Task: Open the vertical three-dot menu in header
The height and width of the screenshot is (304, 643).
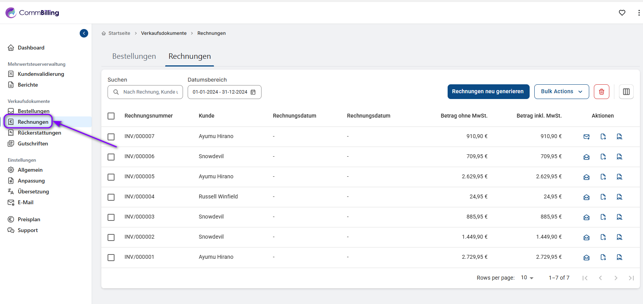Action: 638,13
